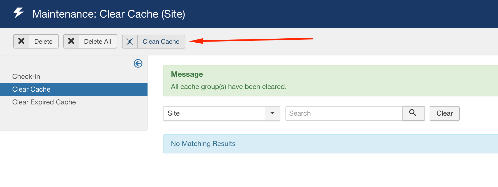
Task: Click the search icon next to the search field
Action: [413, 113]
